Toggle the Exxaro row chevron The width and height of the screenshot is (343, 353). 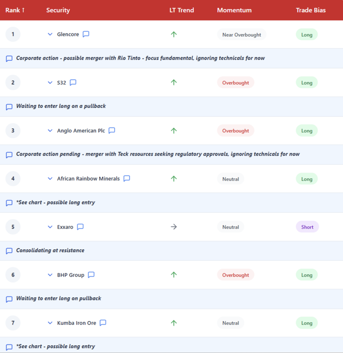pyautogui.click(x=50, y=227)
